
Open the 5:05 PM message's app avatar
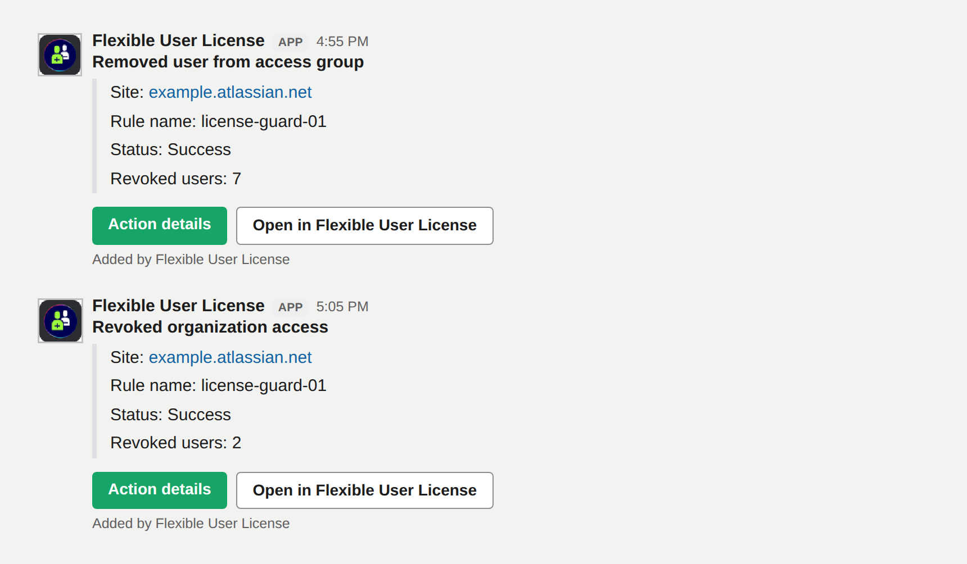pyautogui.click(x=60, y=320)
